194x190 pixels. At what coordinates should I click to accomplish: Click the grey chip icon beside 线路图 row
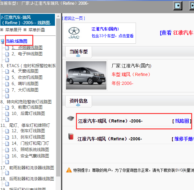click(71, 118)
